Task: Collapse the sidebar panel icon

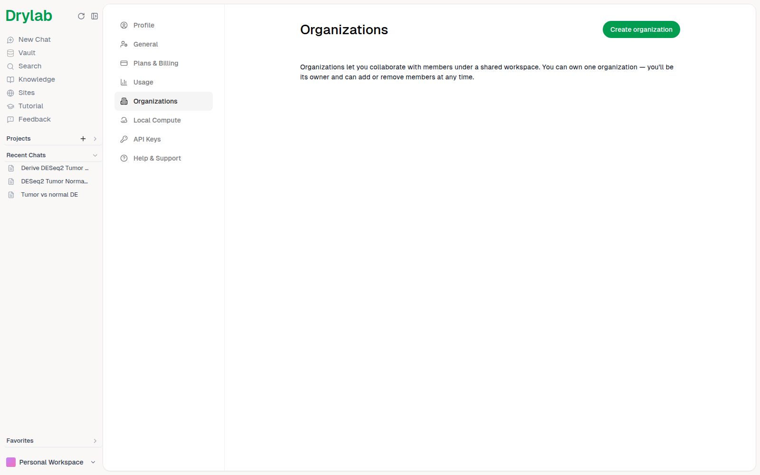Action: pyautogui.click(x=95, y=16)
